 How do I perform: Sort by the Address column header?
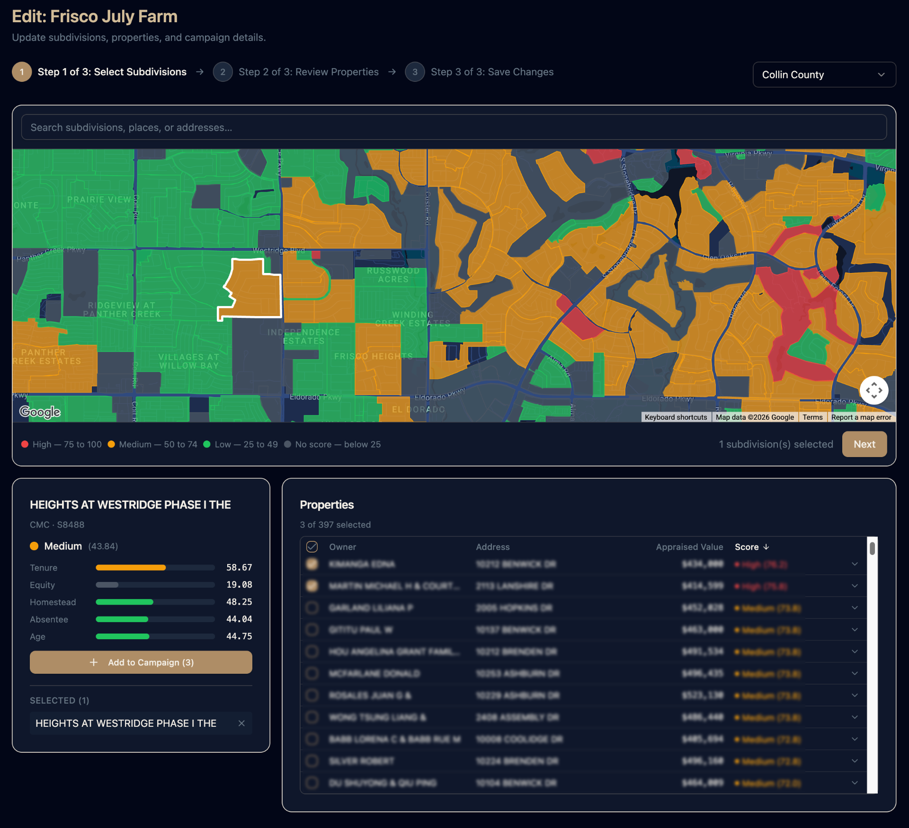point(492,547)
